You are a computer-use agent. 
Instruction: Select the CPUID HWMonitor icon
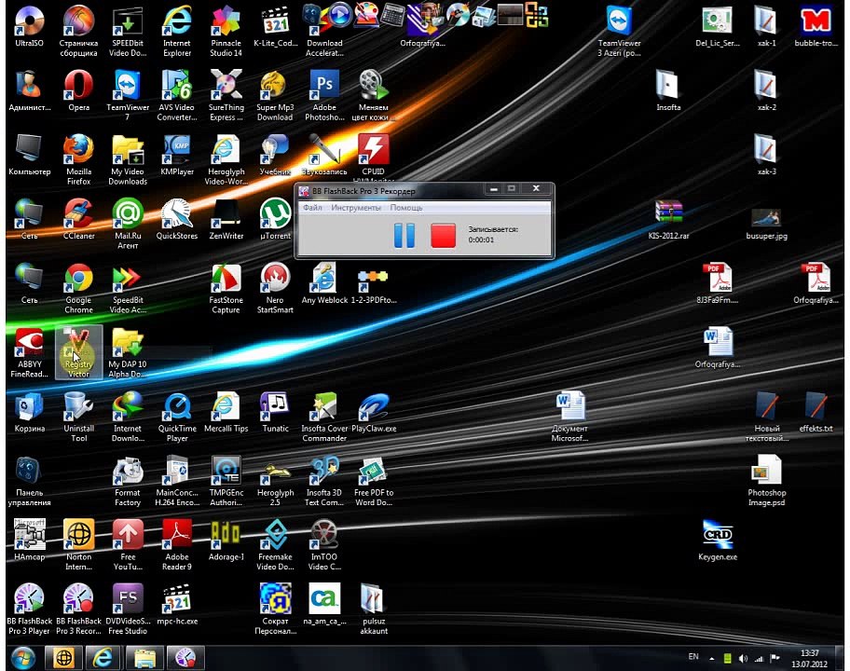[374, 157]
